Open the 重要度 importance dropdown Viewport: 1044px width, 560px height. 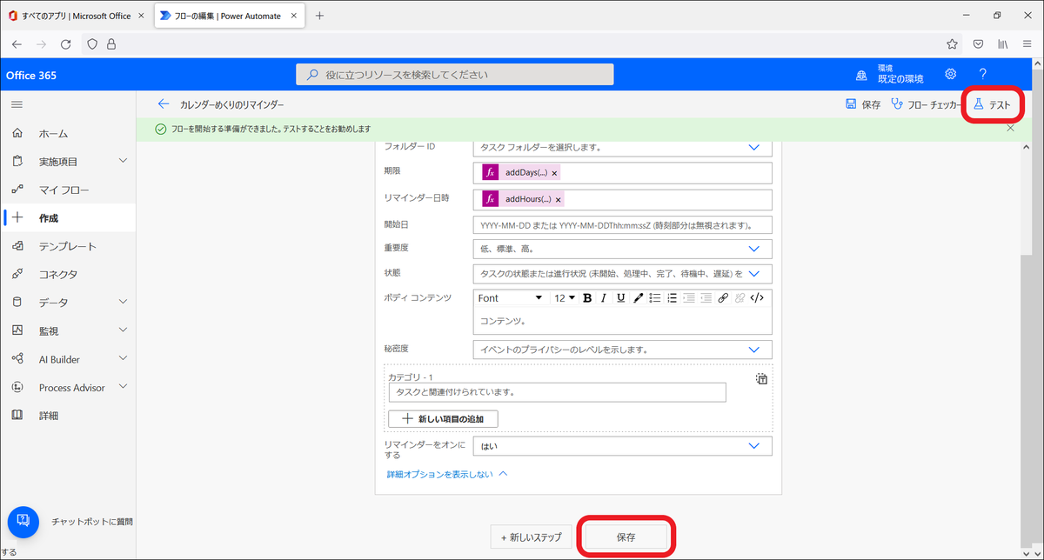(x=753, y=249)
